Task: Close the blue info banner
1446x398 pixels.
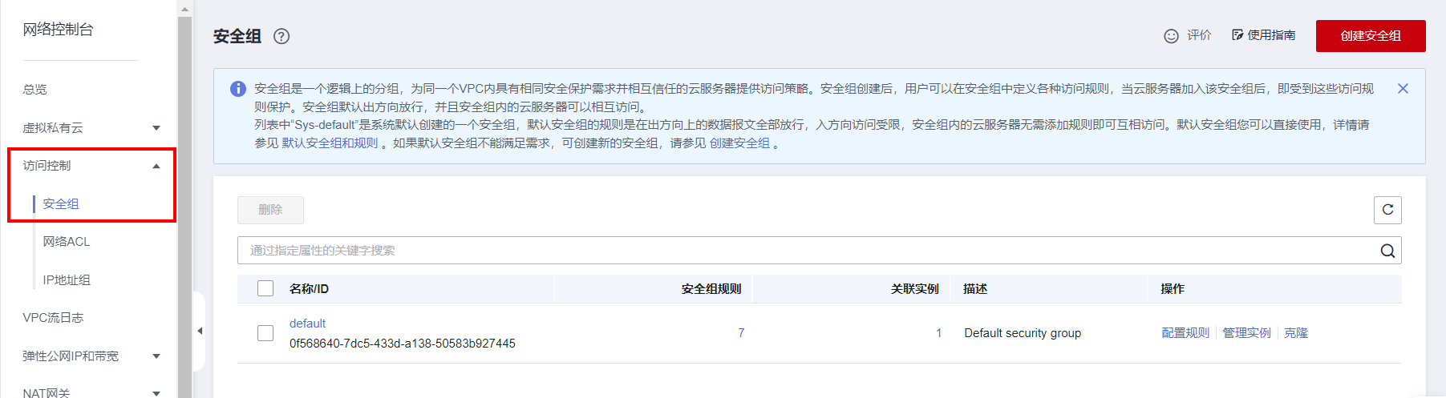Action: tap(1403, 89)
